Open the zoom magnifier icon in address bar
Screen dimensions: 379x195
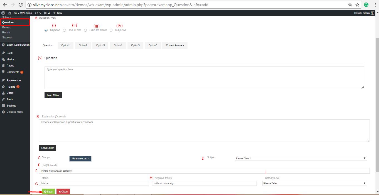(350, 5)
